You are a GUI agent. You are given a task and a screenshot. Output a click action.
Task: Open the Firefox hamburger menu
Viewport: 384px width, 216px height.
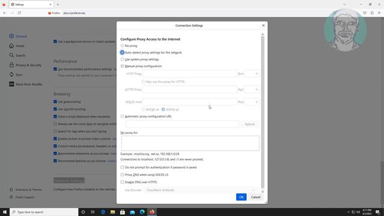[379, 13]
